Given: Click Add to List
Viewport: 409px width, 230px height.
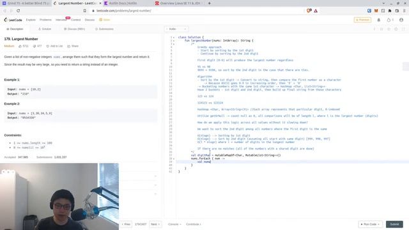Looking at the screenshot, I should pyautogui.click(x=54, y=46).
